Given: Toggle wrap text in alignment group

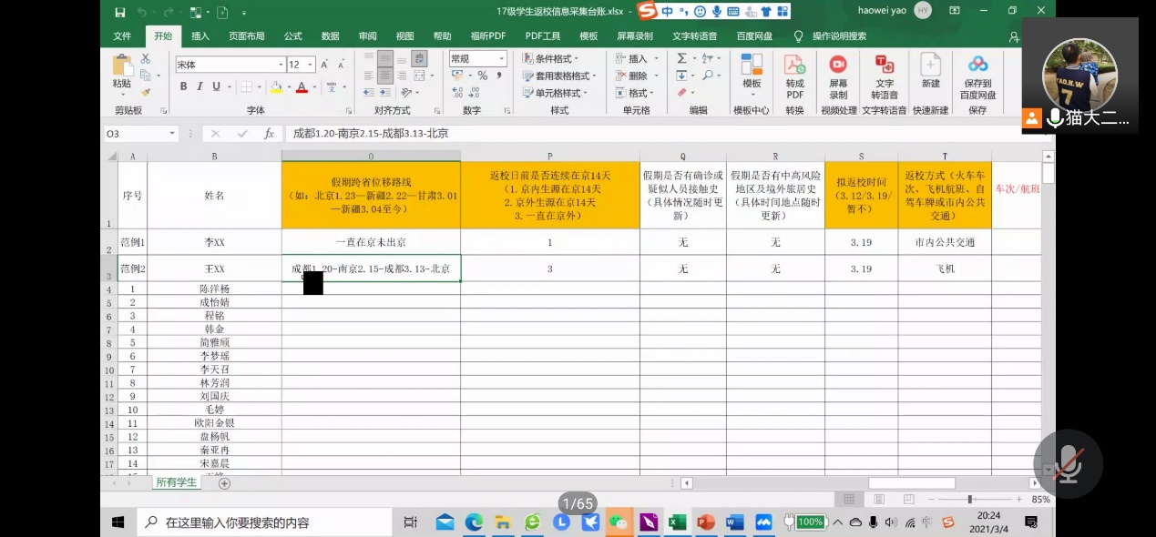Looking at the screenshot, I should (419, 59).
